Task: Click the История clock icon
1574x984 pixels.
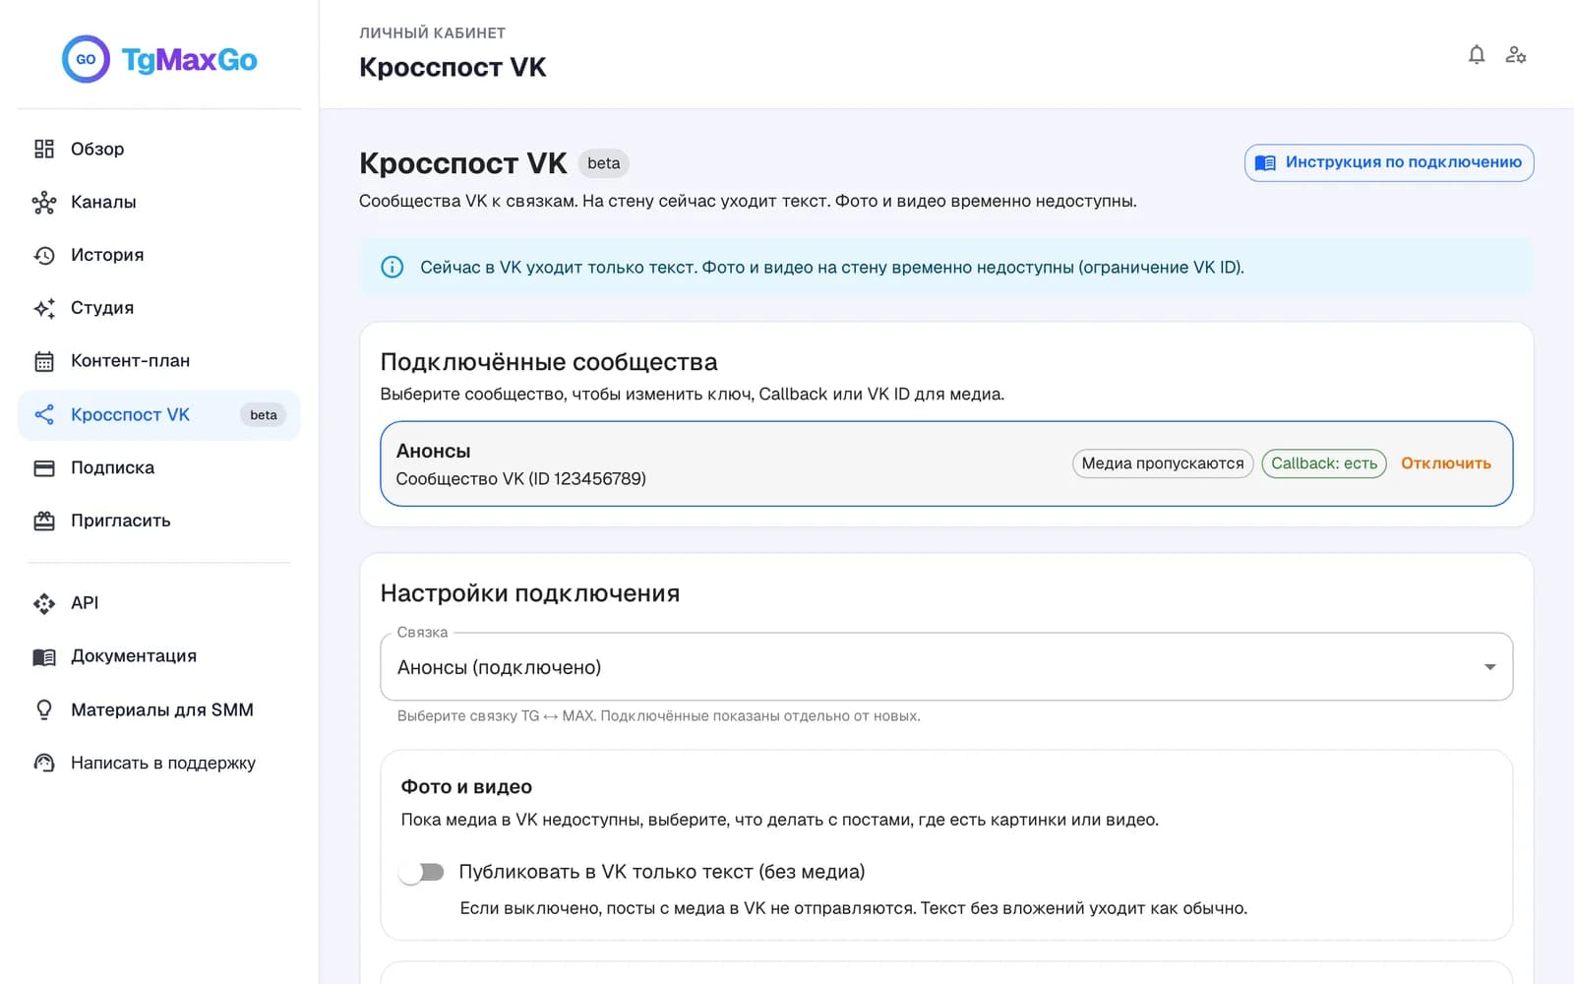Action: tap(44, 255)
